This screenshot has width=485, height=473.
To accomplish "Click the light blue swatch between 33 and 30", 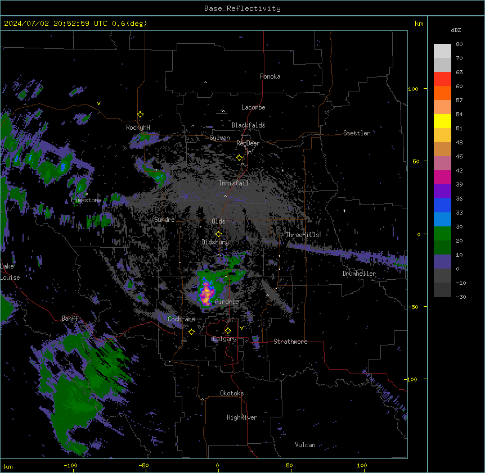I will click(x=442, y=219).
